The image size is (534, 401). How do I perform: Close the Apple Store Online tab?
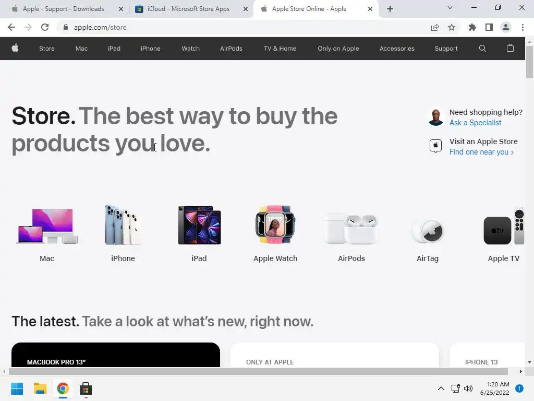pos(370,9)
